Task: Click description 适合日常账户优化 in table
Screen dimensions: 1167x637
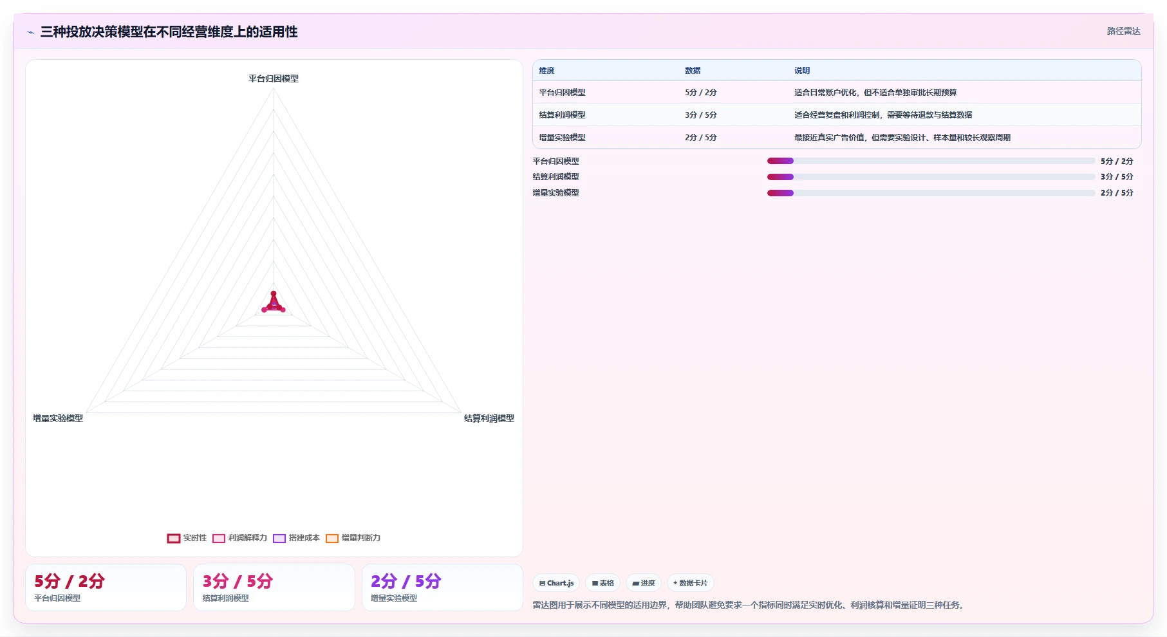Action: (875, 93)
